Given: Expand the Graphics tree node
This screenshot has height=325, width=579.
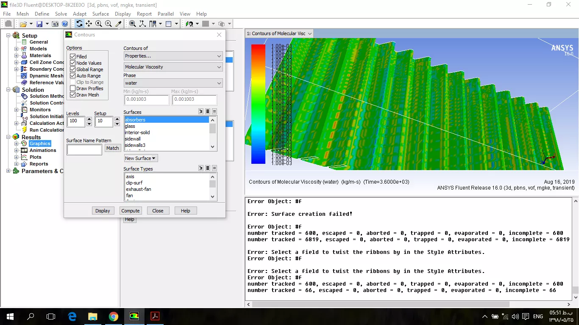Looking at the screenshot, I should tap(17, 143).
